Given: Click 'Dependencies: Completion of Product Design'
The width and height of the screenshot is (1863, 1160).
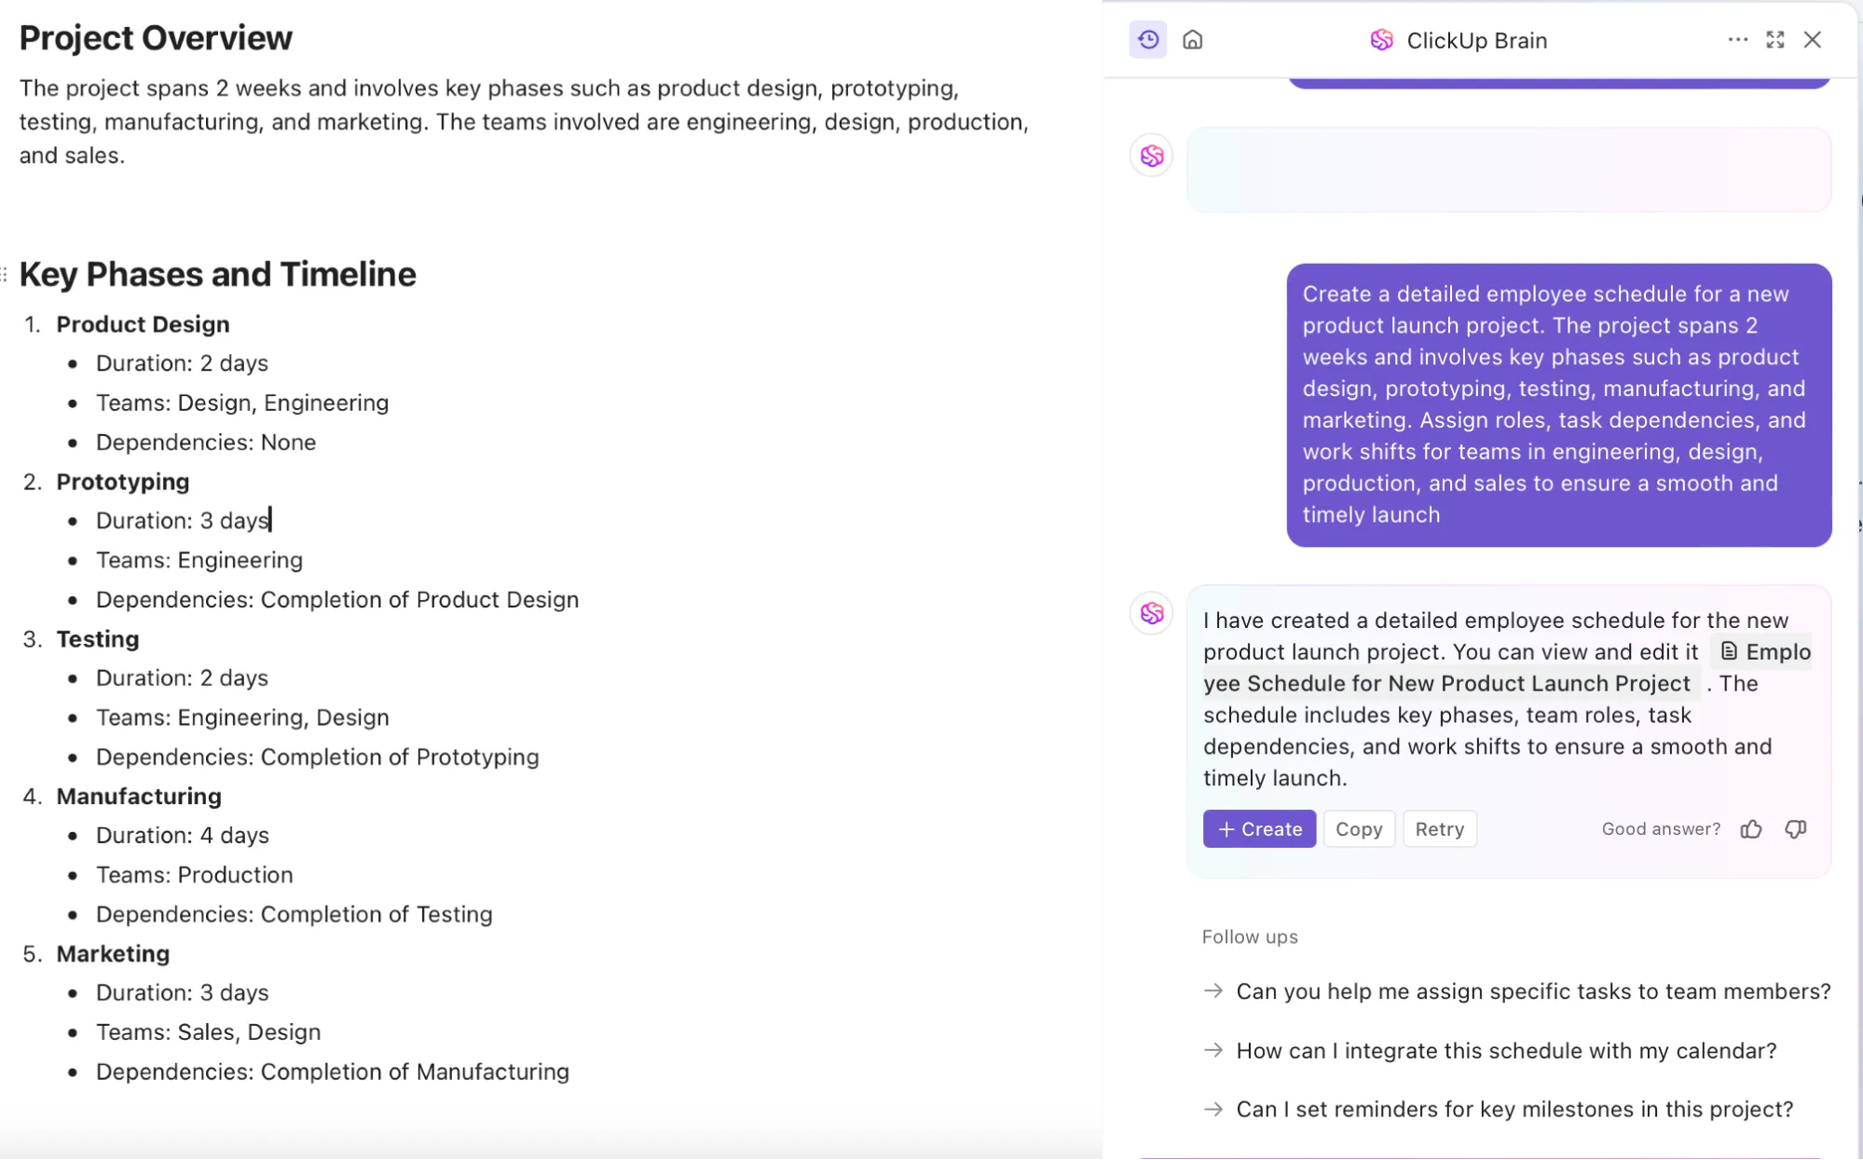Looking at the screenshot, I should coord(337,600).
